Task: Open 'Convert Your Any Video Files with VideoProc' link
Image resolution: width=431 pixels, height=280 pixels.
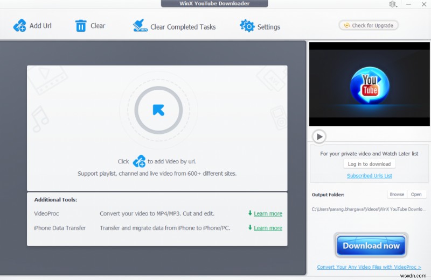Action: point(369,267)
